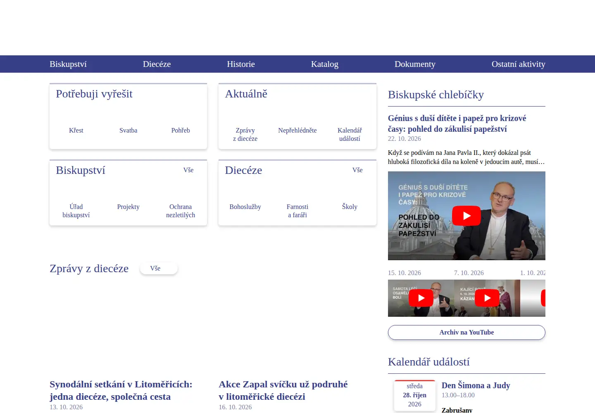The height and width of the screenshot is (413, 595).
Task: Open the Biskupství menu in navigation bar
Action: click(x=68, y=64)
